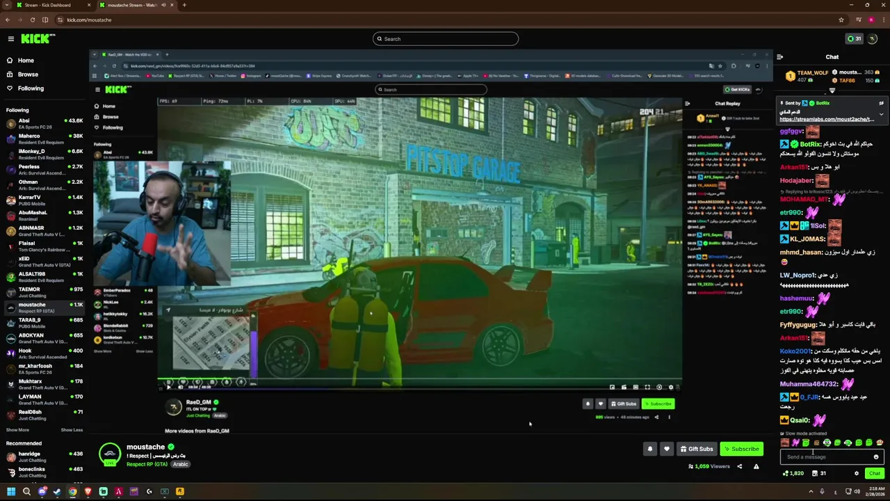
Task: Open channel points showing 1,820
Action: point(793,473)
